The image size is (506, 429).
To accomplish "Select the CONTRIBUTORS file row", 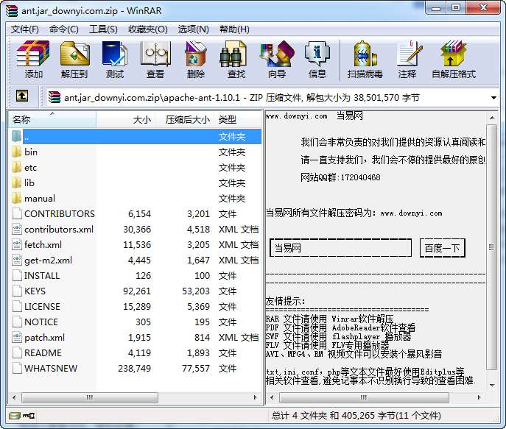I will click(x=136, y=213).
